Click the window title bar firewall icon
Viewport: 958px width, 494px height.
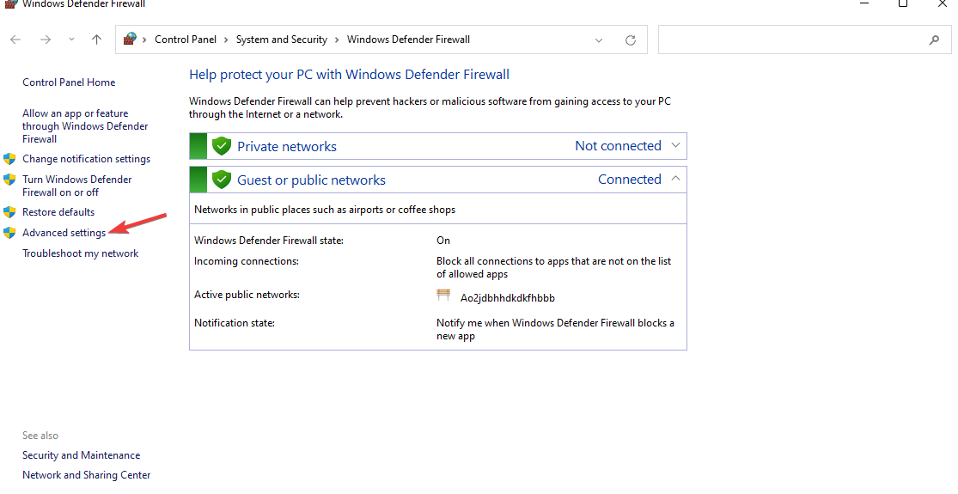(x=9, y=3)
